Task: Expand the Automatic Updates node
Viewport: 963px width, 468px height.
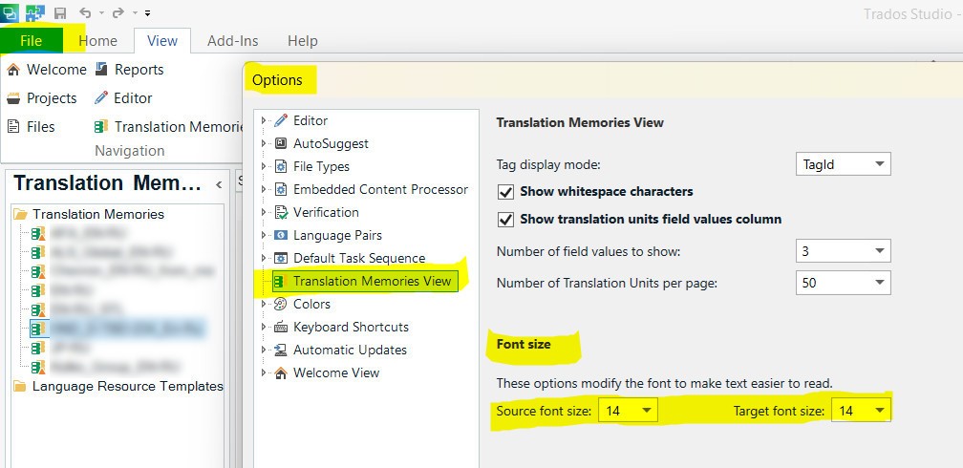Action: [264, 350]
